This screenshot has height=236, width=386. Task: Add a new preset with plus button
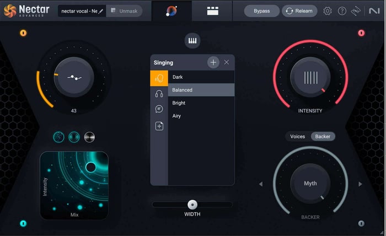coord(213,62)
